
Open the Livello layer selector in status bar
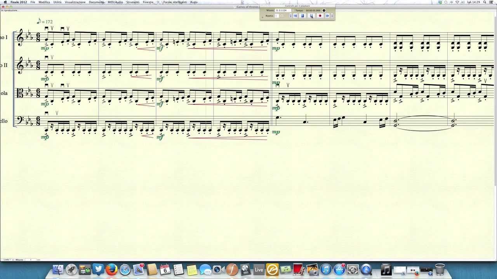tap(8, 260)
